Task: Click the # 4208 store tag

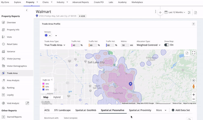Action: pyautogui.click(x=82, y=16)
